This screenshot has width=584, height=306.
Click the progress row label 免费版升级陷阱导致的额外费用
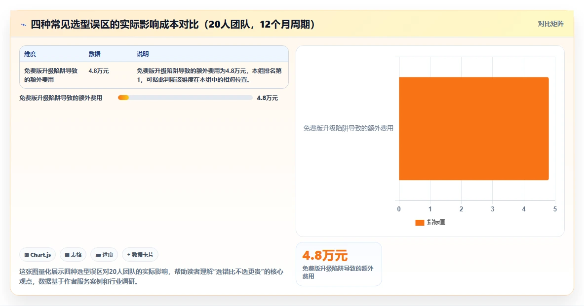pos(61,98)
